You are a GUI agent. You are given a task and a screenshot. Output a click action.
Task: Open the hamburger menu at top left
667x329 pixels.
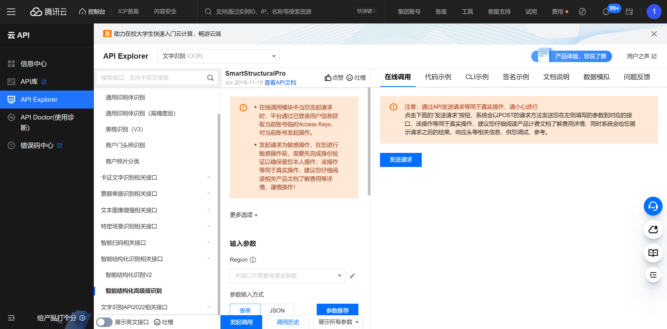11,12
